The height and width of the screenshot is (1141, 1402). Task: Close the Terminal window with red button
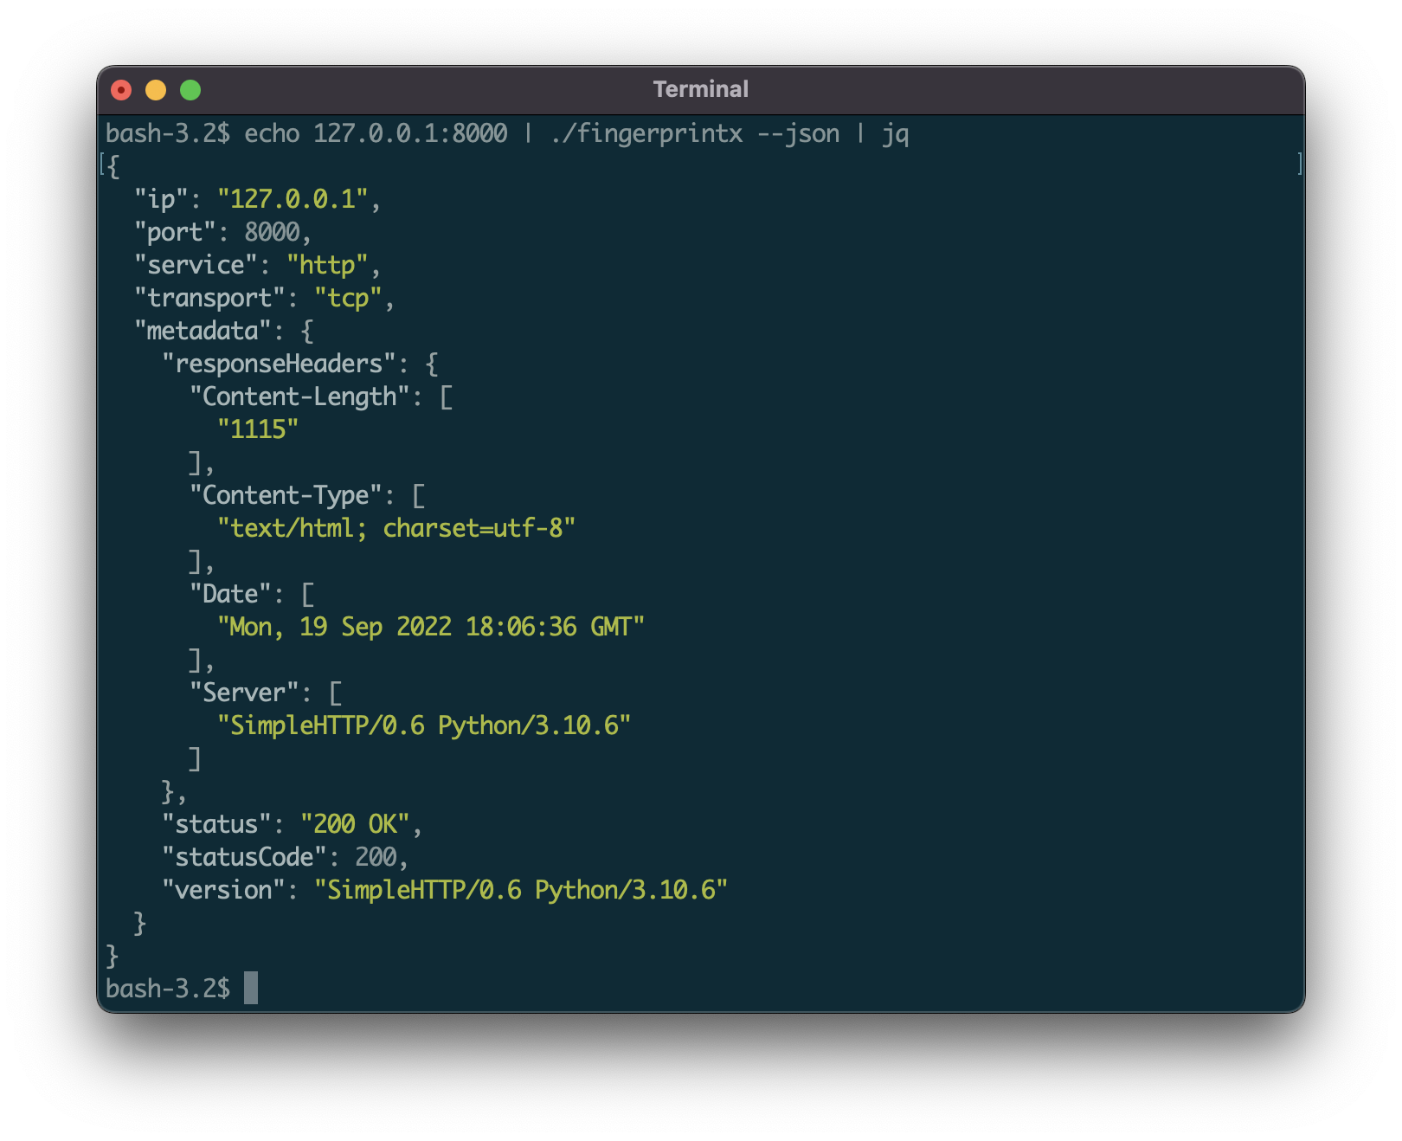121,90
